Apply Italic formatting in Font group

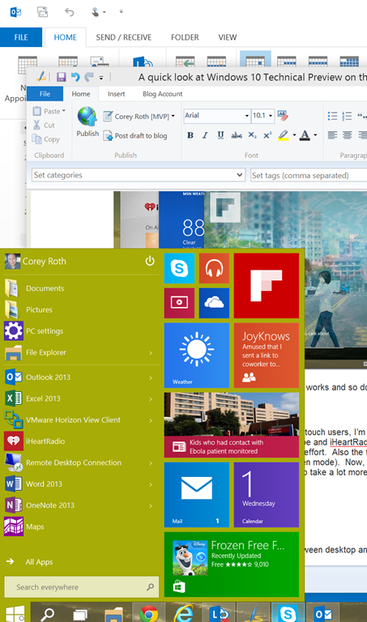tap(205, 135)
